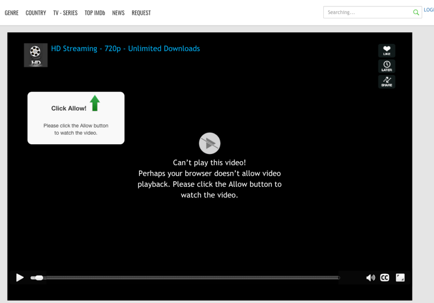Click the crossed-out play icon in center
Screen dimensions: 434x303
click(210, 143)
